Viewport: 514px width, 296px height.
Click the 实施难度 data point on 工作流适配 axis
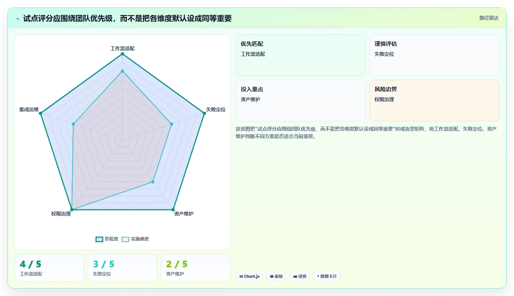pyautogui.click(x=122, y=71)
